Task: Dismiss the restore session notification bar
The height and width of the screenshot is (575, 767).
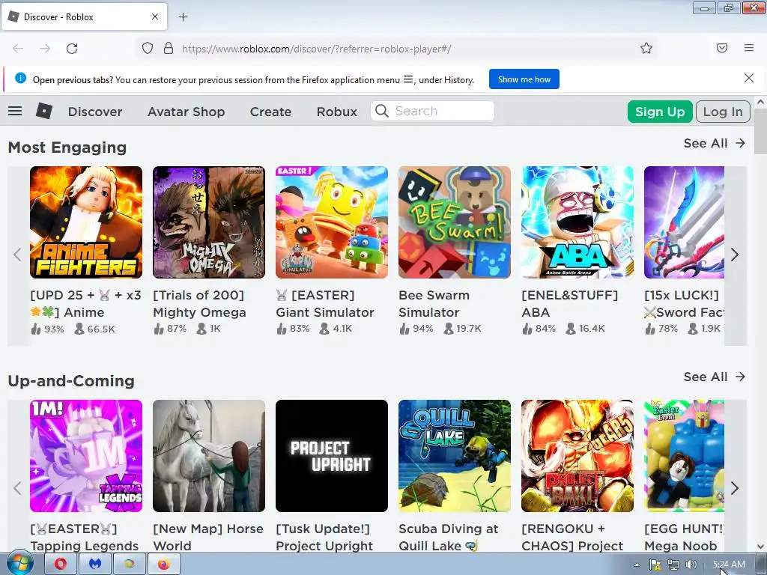Action: [x=749, y=78]
